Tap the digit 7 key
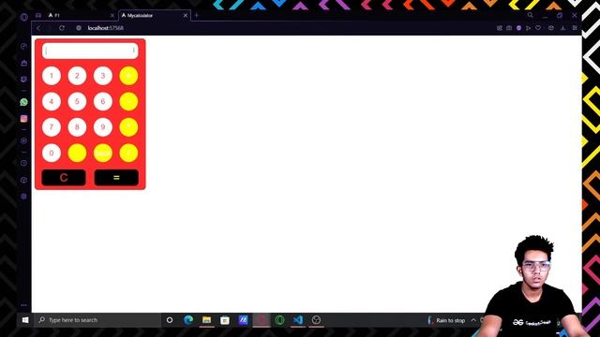This screenshot has height=337, width=600. coord(52,127)
